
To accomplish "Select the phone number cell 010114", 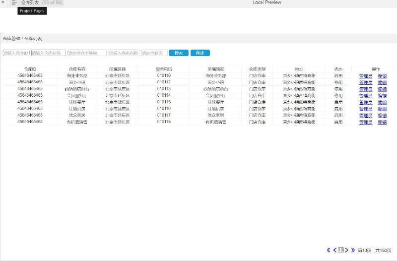I will 164,95.
